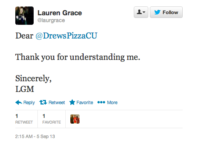Click the Retweet text link
Viewport: 198px width, 148px height.
(57, 103)
